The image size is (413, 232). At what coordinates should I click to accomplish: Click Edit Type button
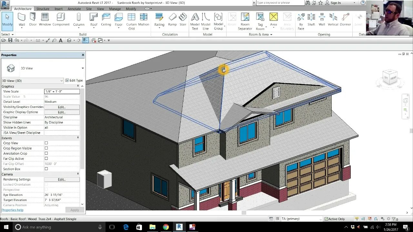tap(74, 81)
